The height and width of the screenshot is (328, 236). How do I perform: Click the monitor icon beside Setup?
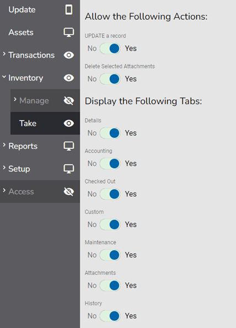69,169
